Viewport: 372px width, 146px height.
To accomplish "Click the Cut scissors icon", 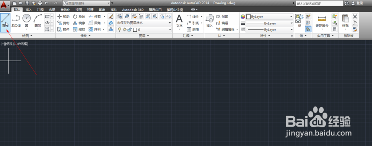I will (x=355, y=16).
